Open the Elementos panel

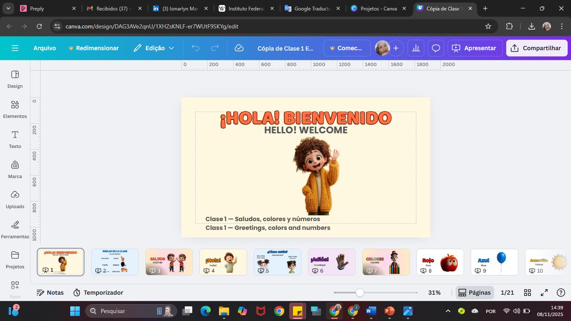click(x=15, y=109)
